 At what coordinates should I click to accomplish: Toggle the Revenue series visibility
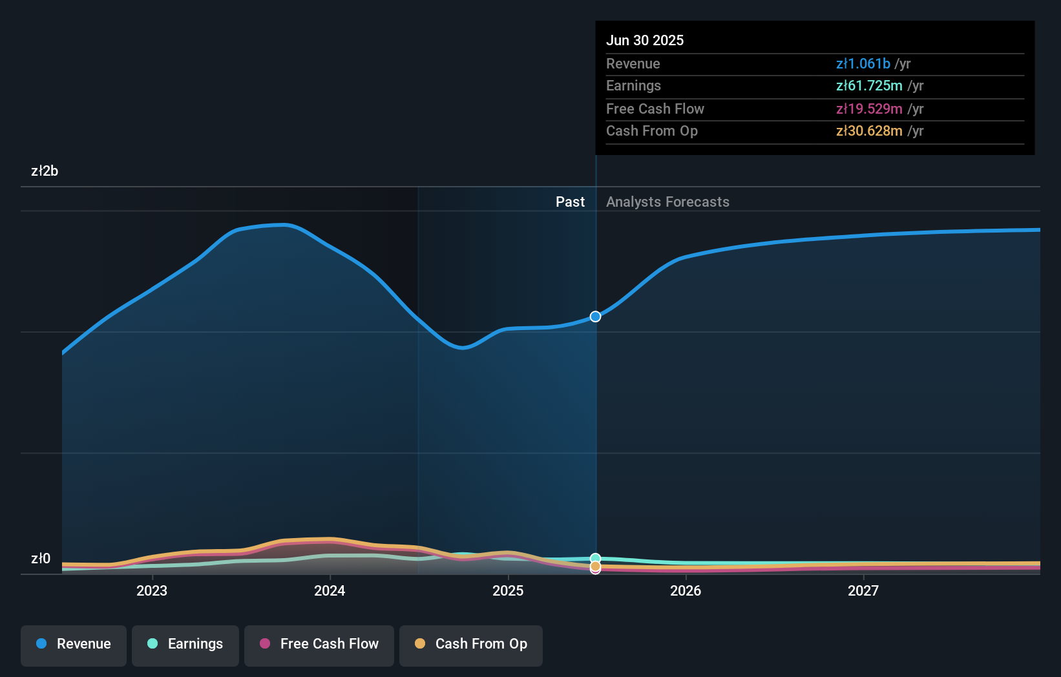pyautogui.click(x=73, y=645)
